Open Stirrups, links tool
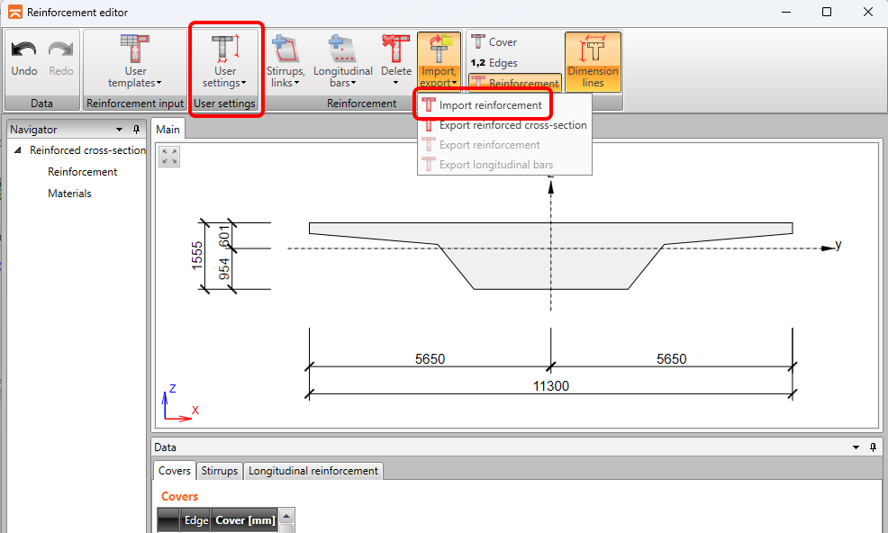The width and height of the screenshot is (888, 533). 285,61
